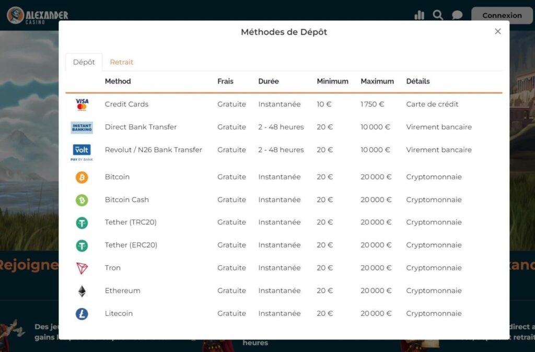
Task: Click the Visa Mastercard logo
Action: (82, 104)
